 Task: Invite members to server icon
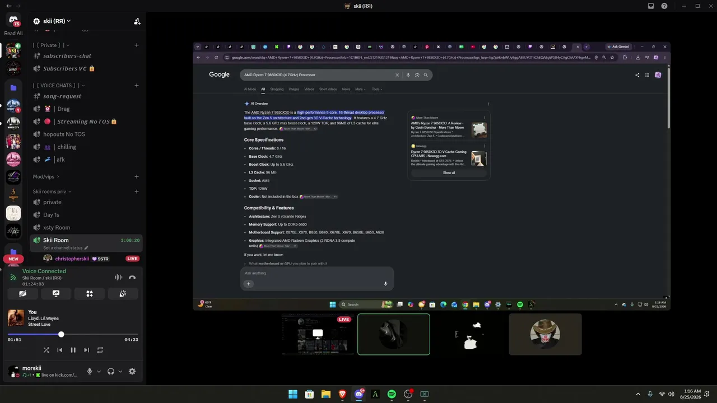click(x=137, y=21)
